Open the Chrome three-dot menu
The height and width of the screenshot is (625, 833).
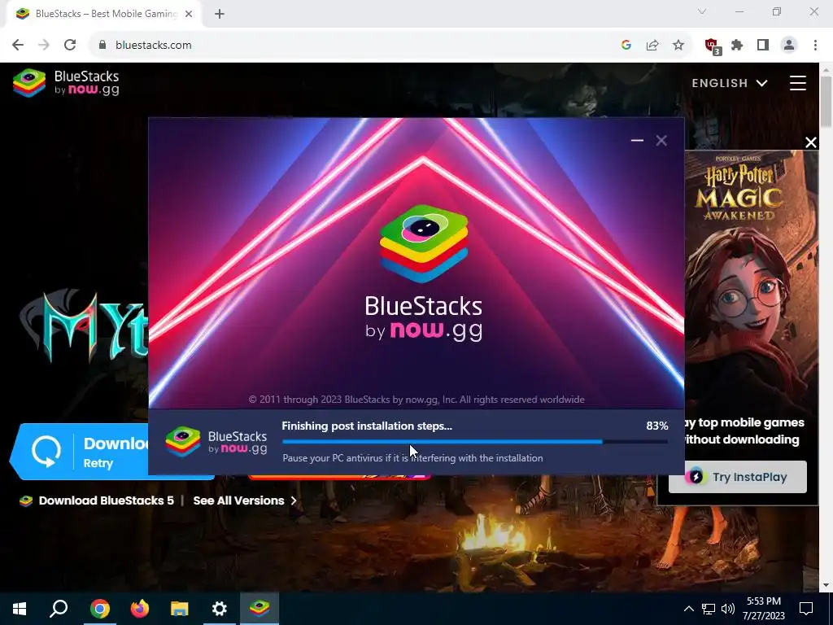pos(815,46)
